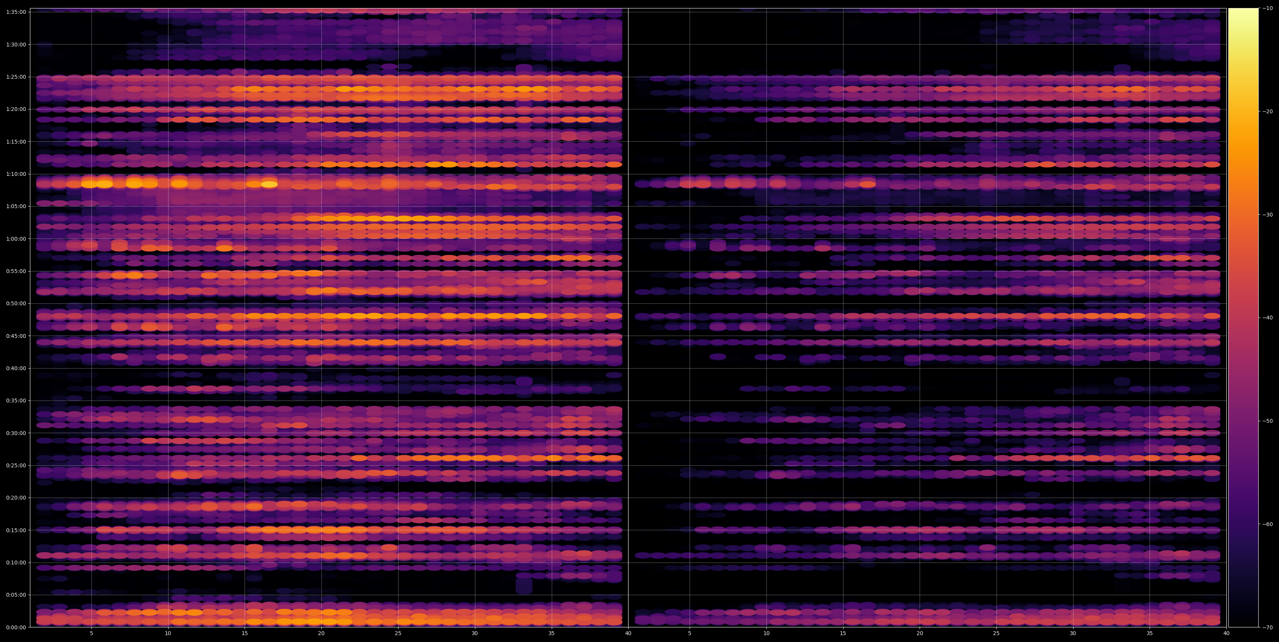Click the 1:00:00 y-axis tick label
The height and width of the screenshot is (642, 1279).
[16, 239]
